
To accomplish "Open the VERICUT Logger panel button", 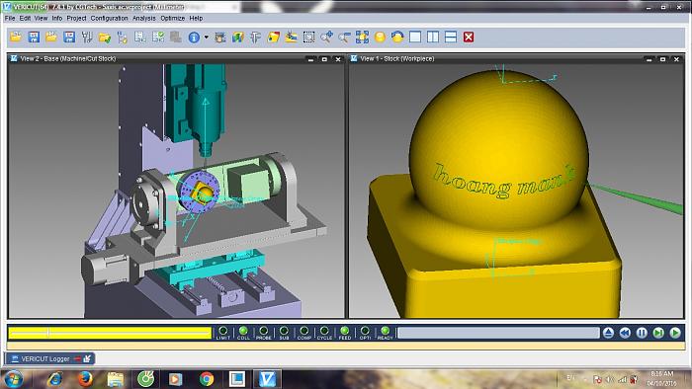I will click(49, 358).
